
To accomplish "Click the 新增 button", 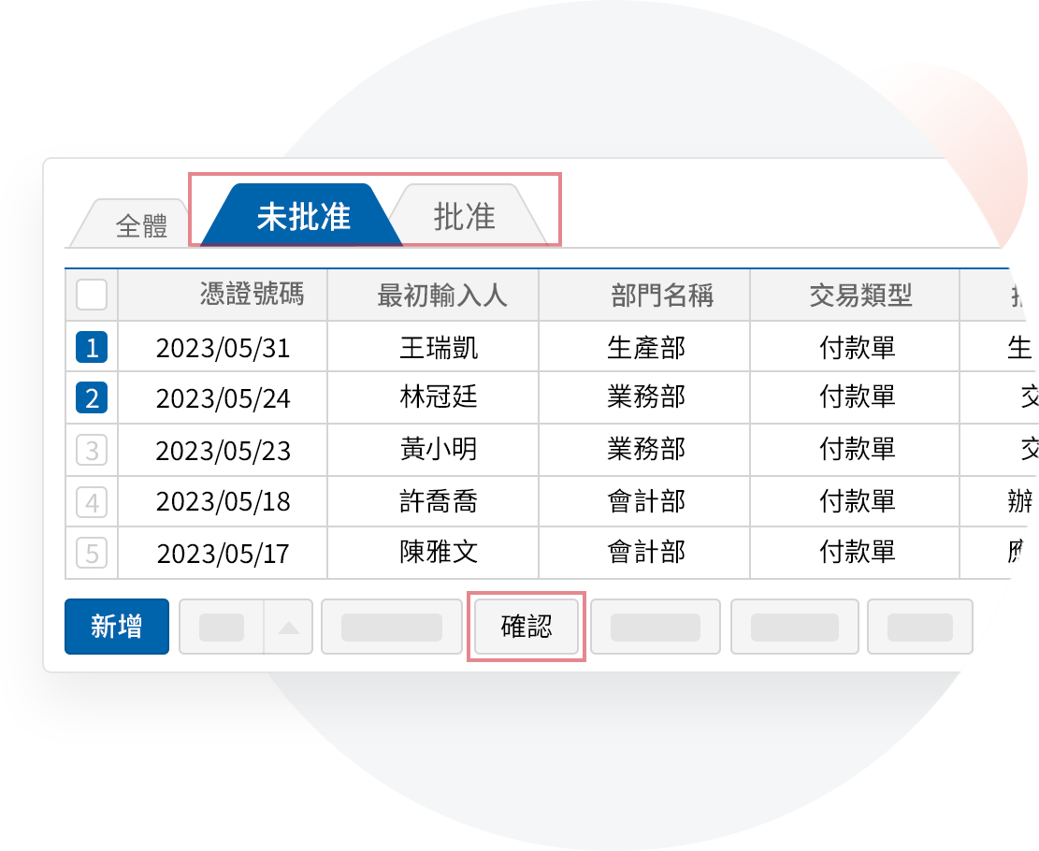I will click(x=116, y=627).
